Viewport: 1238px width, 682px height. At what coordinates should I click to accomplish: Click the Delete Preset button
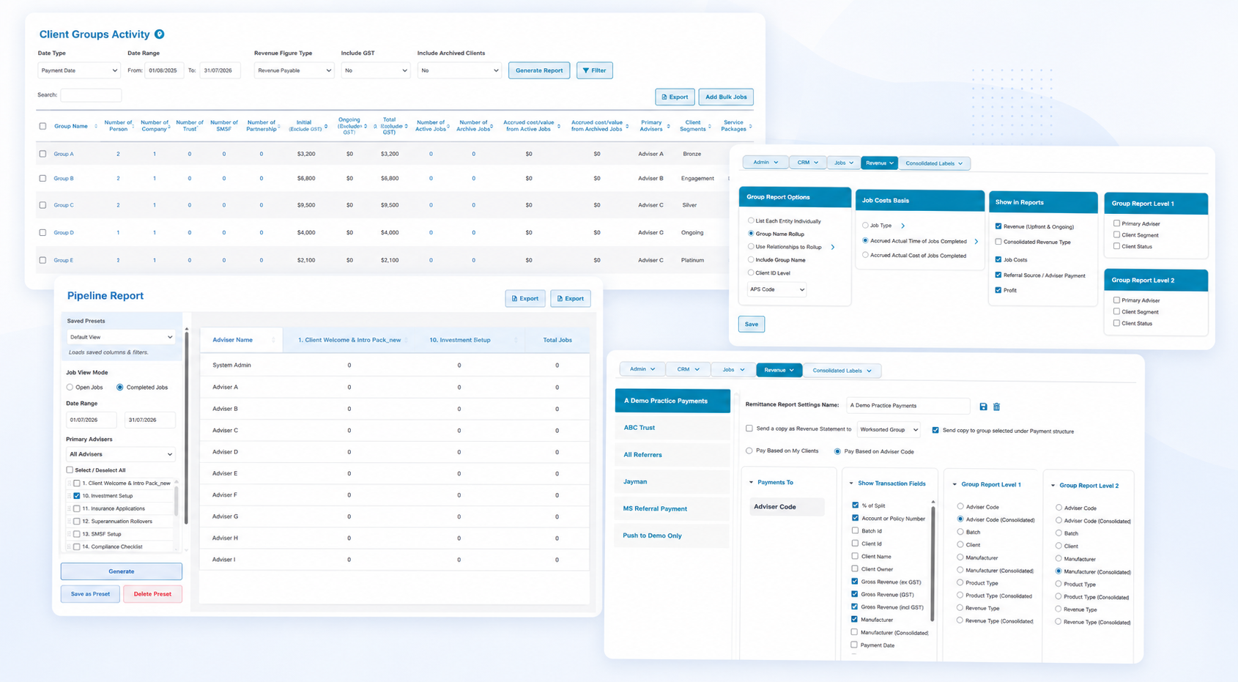(152, 594)
